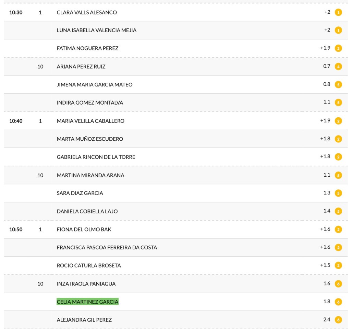Open the highlighted player Celia Martinez Garcia
This screenshot has width=351, height=329.
coord(87,302)
